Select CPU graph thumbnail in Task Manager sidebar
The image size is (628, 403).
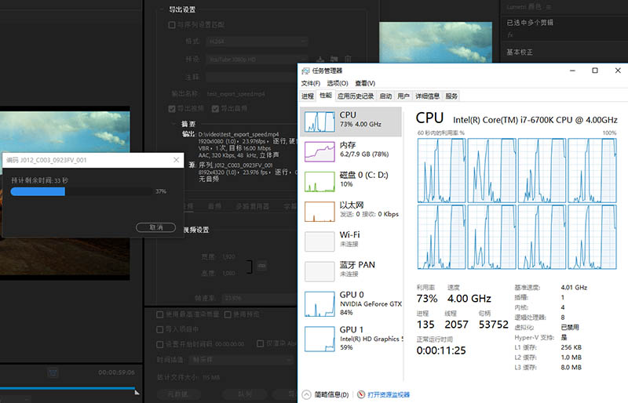pos(319,122)
